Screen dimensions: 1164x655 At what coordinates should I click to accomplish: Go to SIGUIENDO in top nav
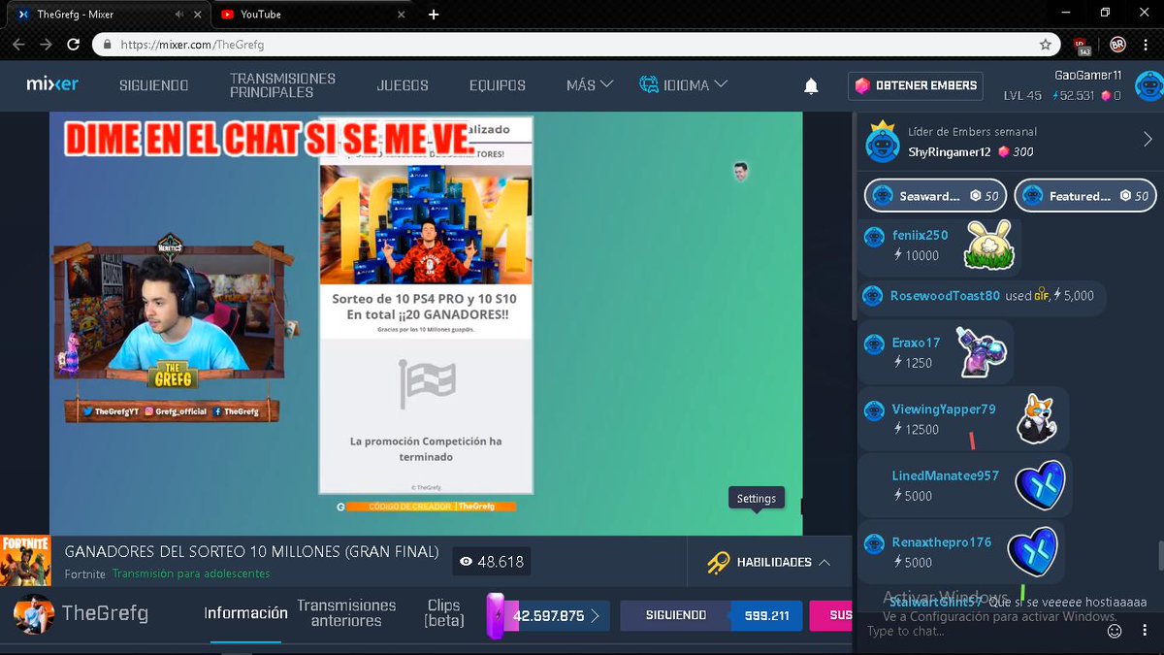(x=153, y=85)
